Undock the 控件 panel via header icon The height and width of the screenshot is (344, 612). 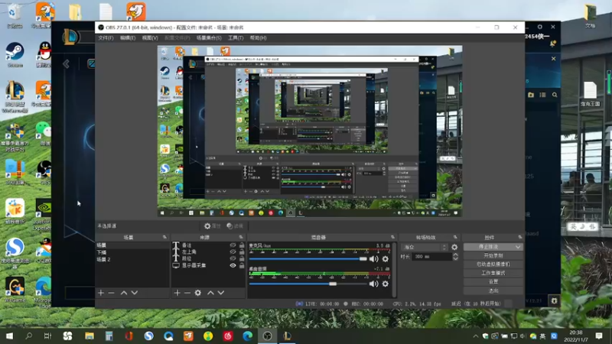520,237
